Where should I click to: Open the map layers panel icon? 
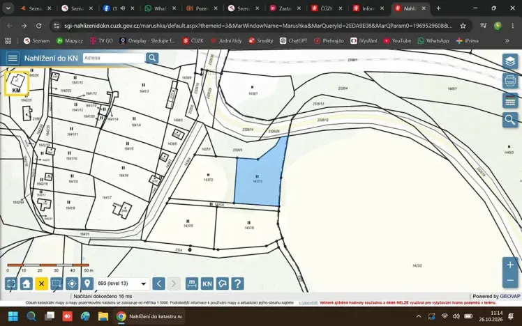(510, 61)
